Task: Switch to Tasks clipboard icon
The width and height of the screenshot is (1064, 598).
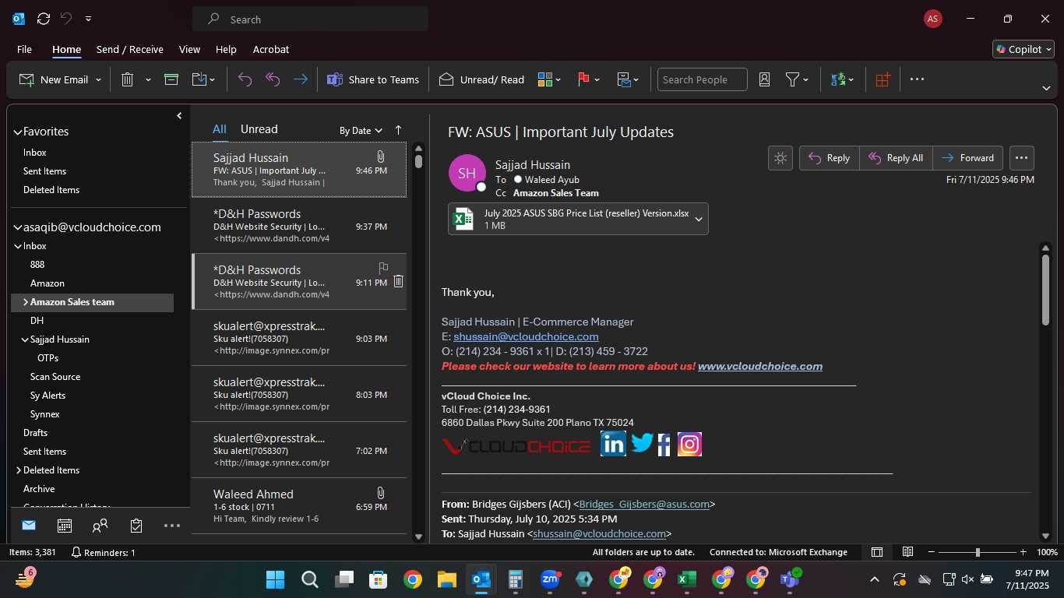Action: click(x=136, y=526)
